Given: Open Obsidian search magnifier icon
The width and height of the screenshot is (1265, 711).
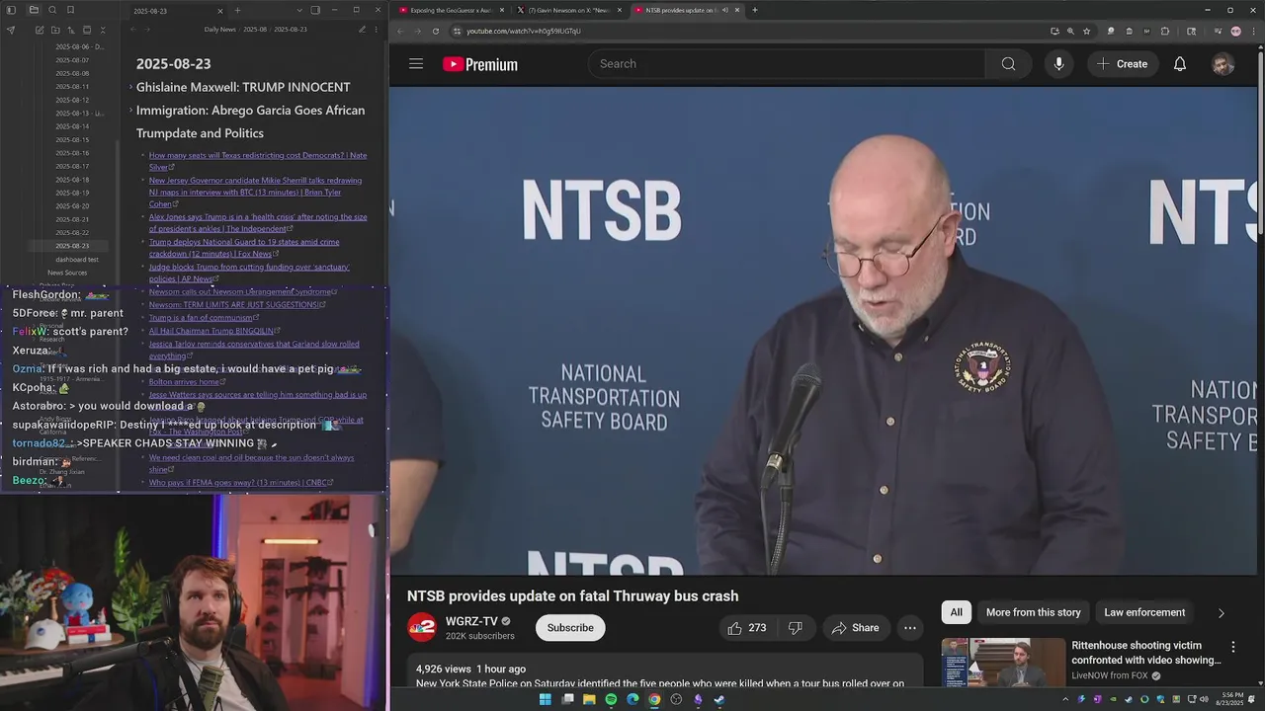Looking at the screenshot, I should pos(52,10).
